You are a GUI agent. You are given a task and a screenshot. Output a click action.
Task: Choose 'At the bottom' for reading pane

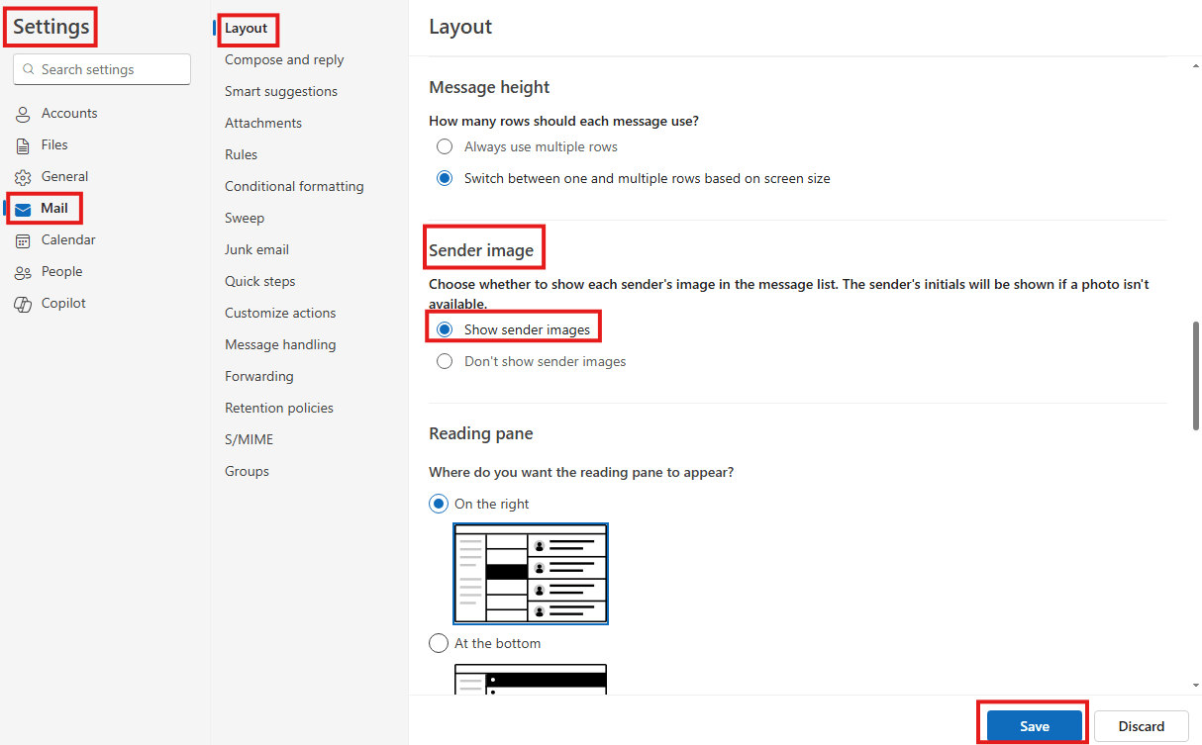pos(439,643)
